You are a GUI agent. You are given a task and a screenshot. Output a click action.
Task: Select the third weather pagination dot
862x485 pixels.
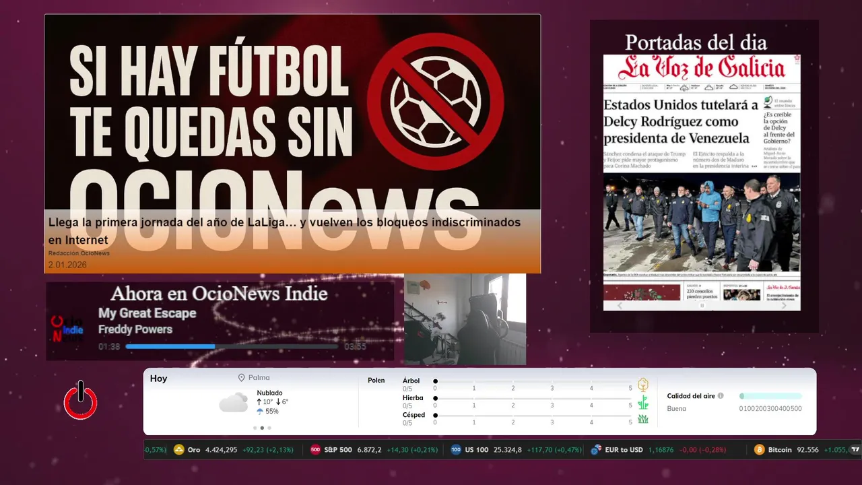click(269, 428)
